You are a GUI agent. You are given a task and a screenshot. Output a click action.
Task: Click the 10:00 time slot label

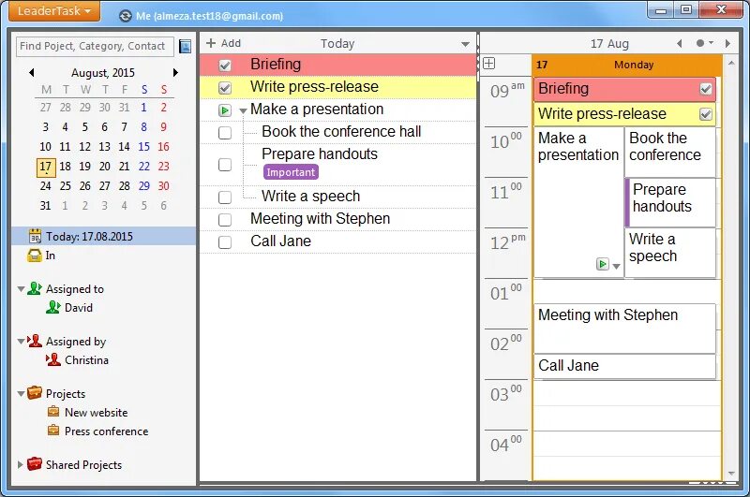point(506,141)
